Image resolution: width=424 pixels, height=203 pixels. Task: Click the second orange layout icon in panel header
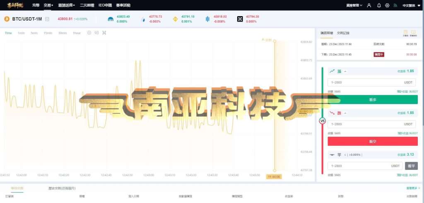413,33
